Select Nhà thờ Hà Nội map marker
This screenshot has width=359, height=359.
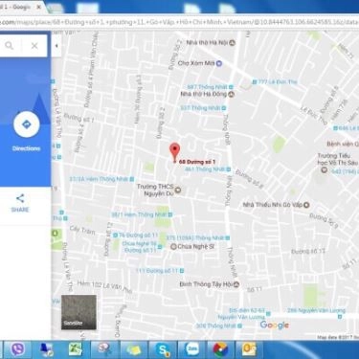233,42
